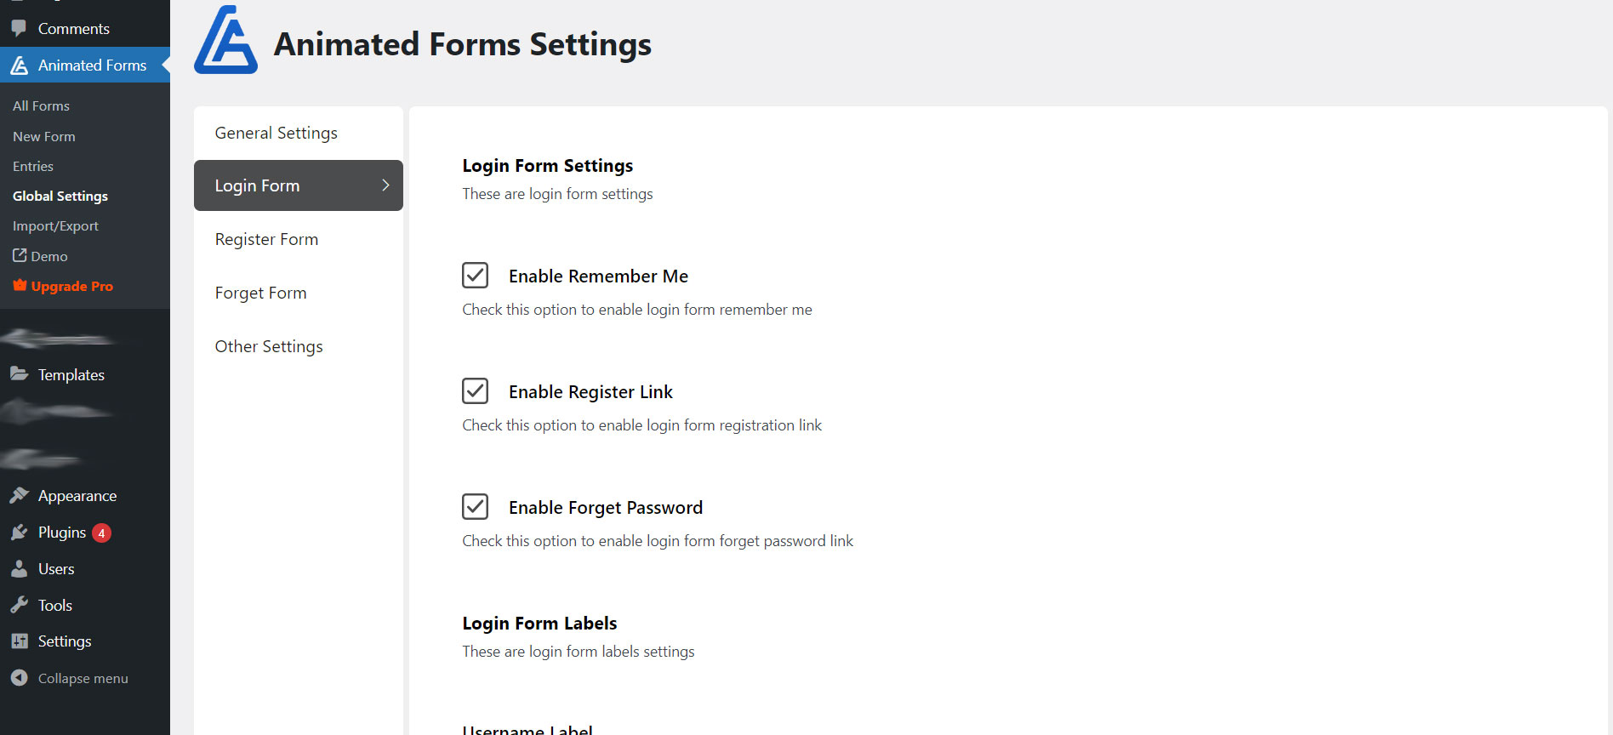Select the Templates folder icon in the sidebar
The height and width of the screenshot is (735, 1613).
[19, 374]
